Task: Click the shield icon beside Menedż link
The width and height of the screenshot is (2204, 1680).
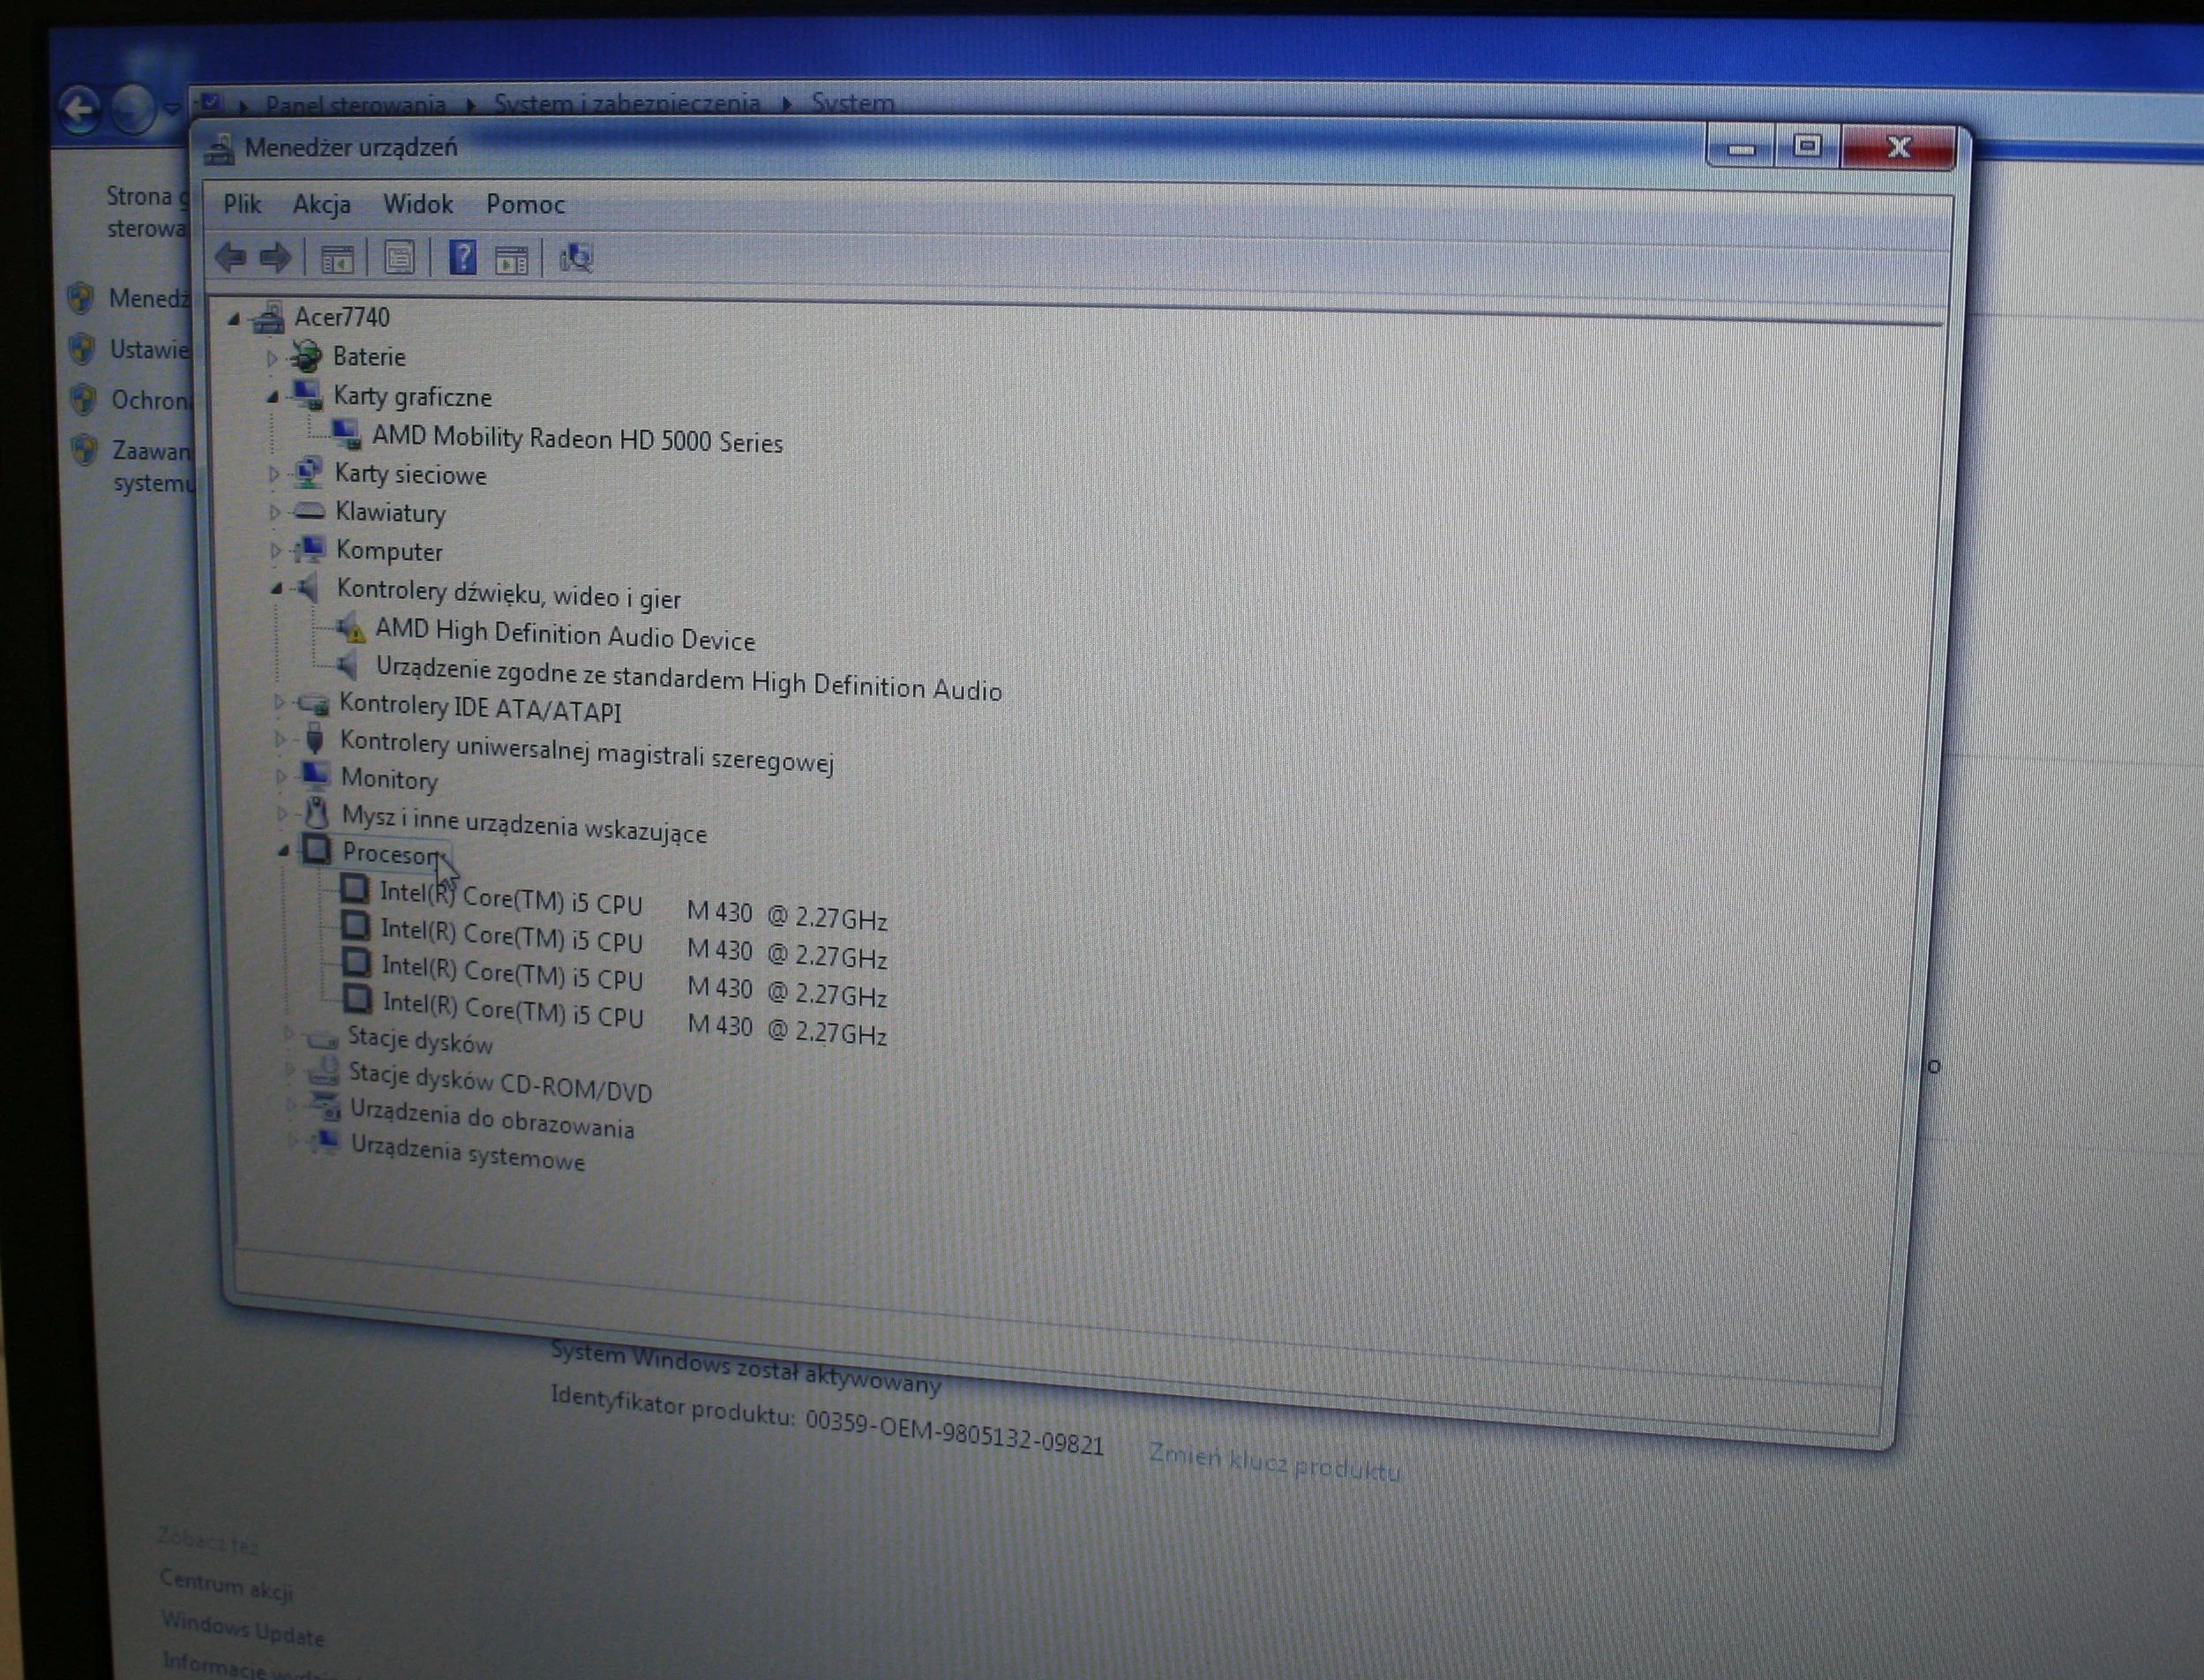Action: coord(82,298)
